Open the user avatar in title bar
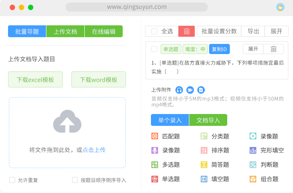 click(x=280, y=7)
